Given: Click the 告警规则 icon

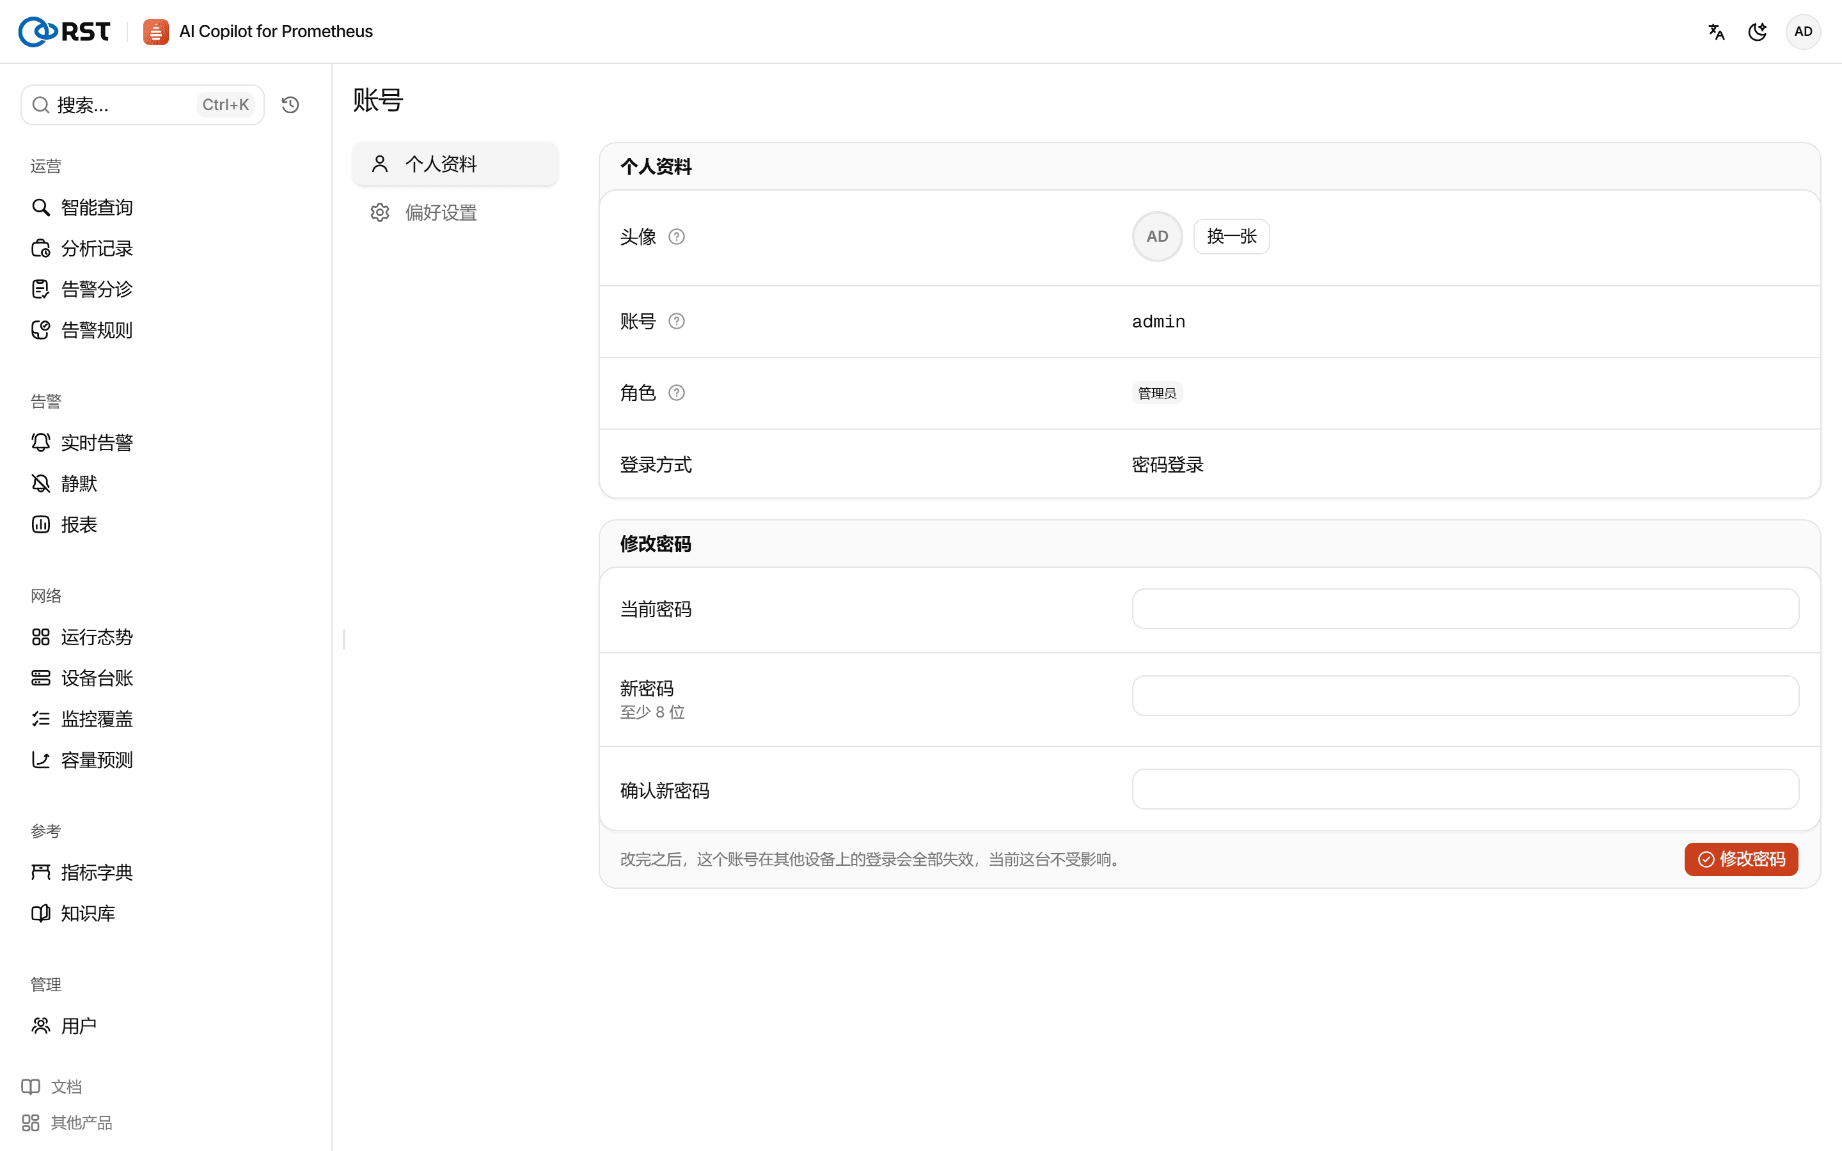Looking at the screenshot, I should pos(41,331).
